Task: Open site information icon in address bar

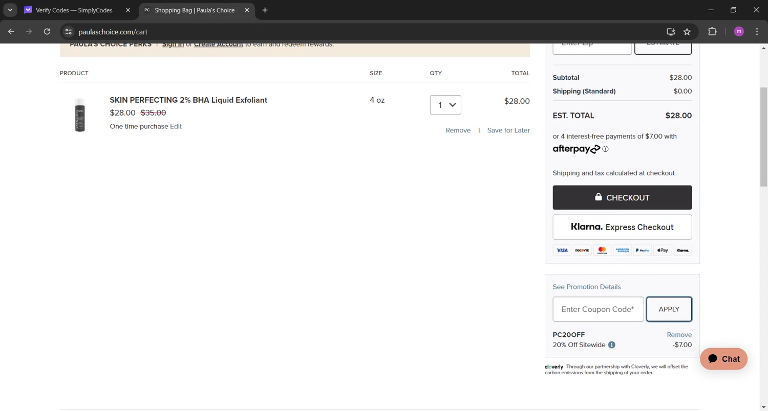Action: coord(69,32)
